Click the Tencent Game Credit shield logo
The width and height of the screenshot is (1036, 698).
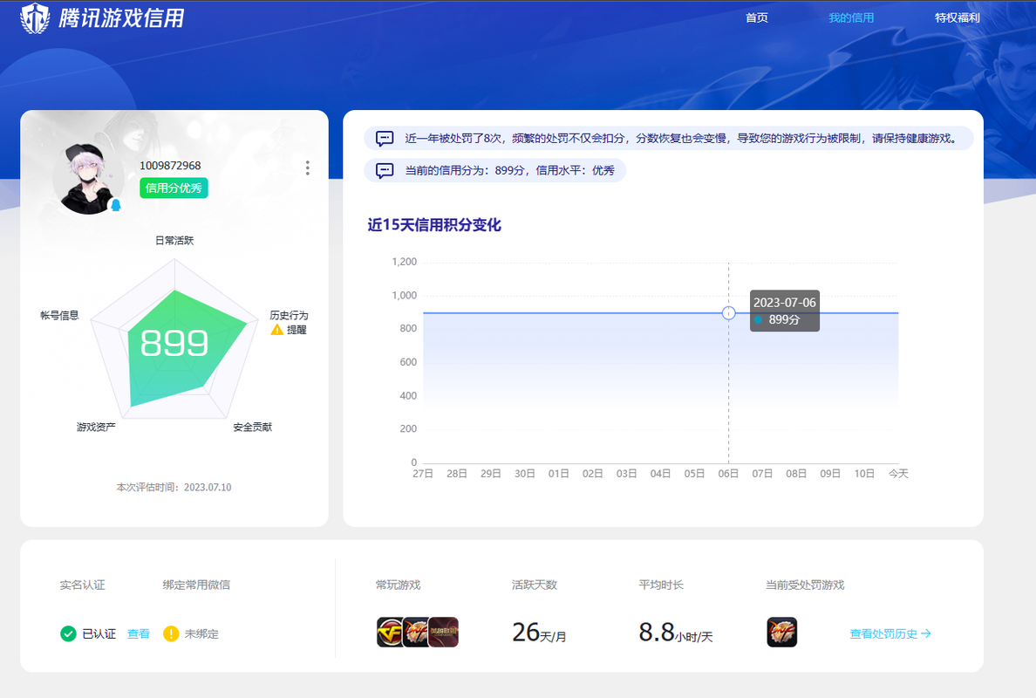pos(35,17)
